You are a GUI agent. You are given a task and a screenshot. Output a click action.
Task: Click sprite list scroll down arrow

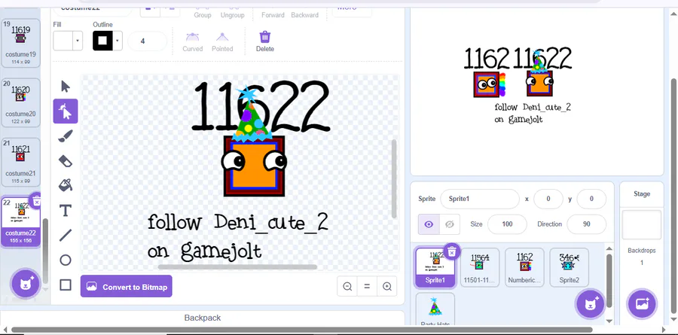[x=609, y=321]
